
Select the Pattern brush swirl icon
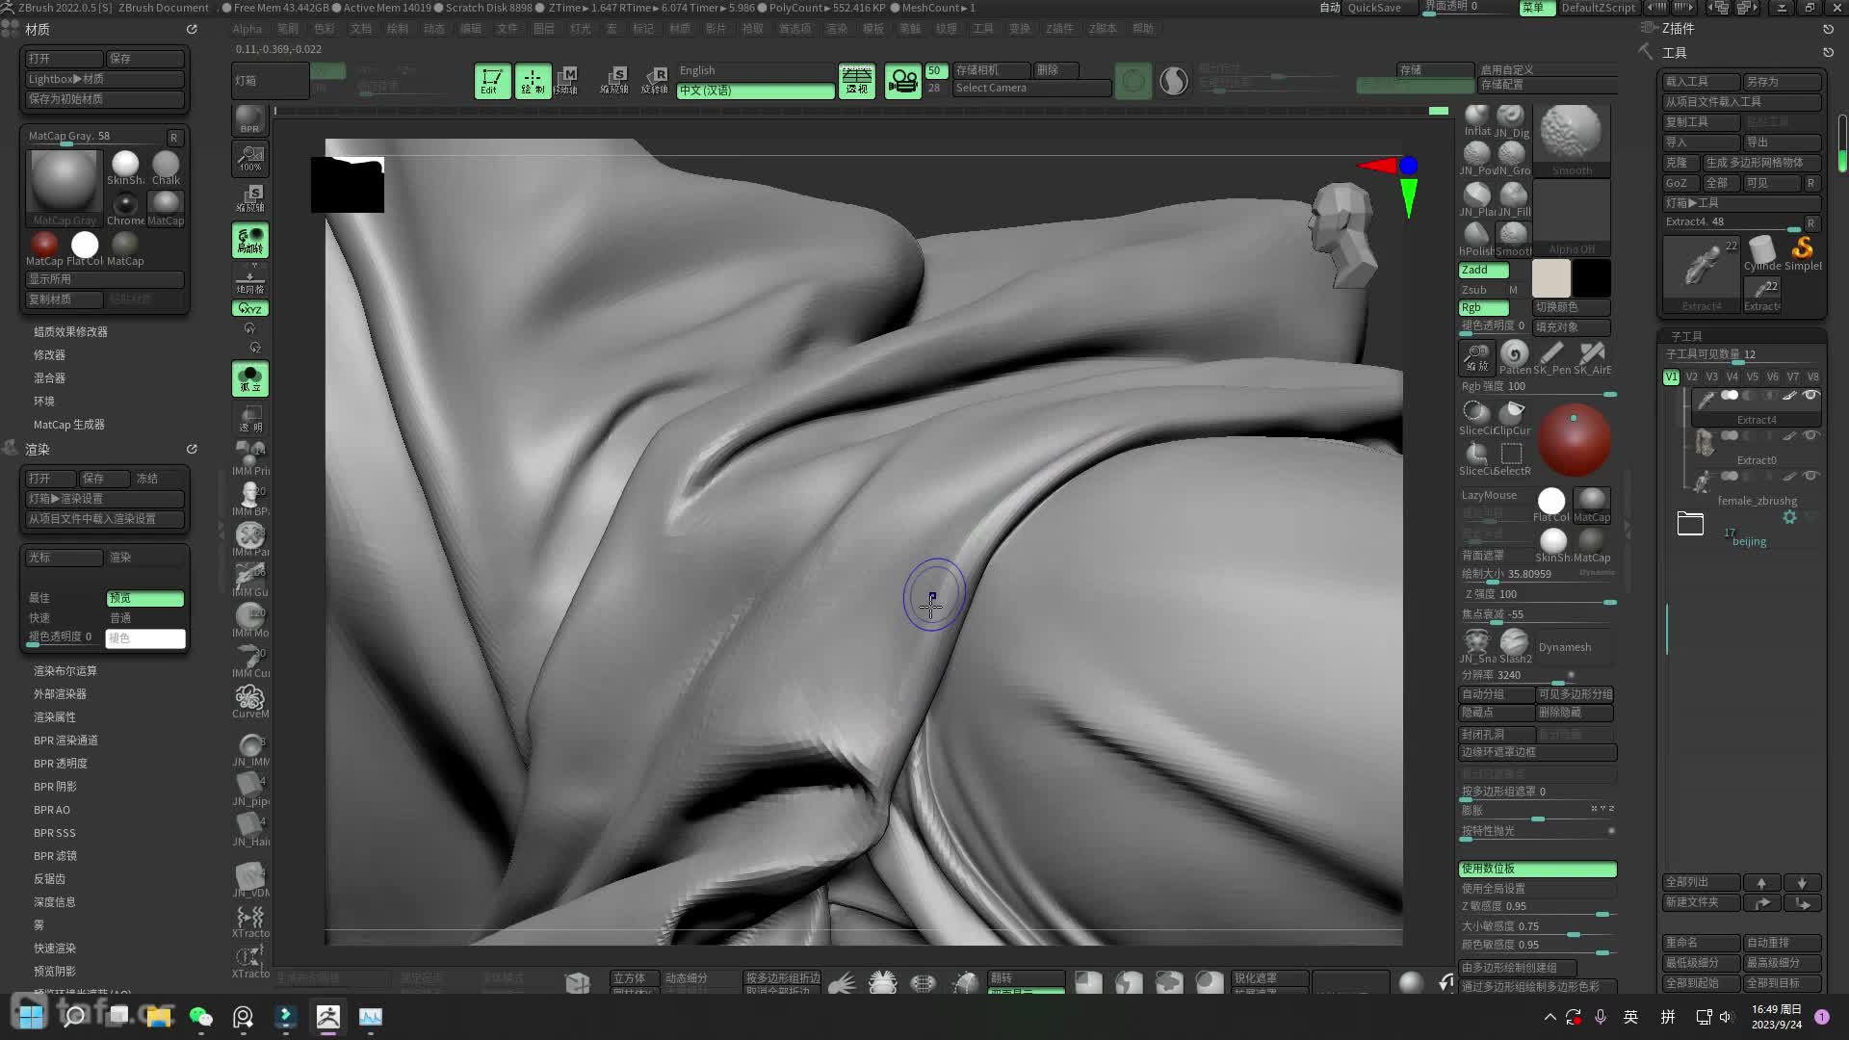click(1514, 356)
